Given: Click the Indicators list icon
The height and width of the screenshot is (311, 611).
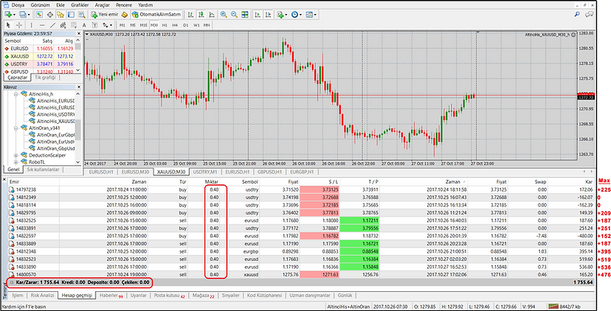Looking at the screenshot, I should [280, 15].
